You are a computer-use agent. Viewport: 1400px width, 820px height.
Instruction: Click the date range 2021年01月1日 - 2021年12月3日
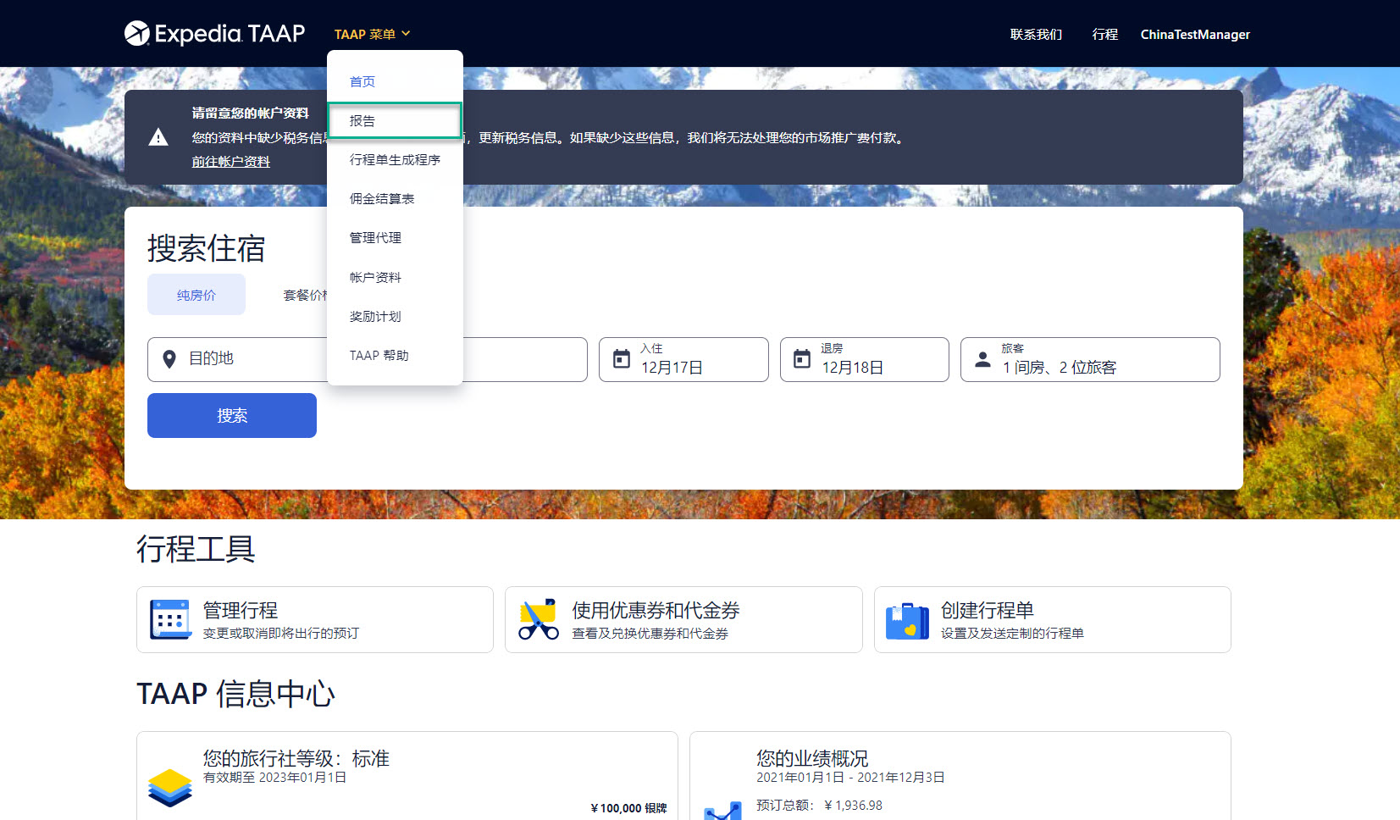850,778
